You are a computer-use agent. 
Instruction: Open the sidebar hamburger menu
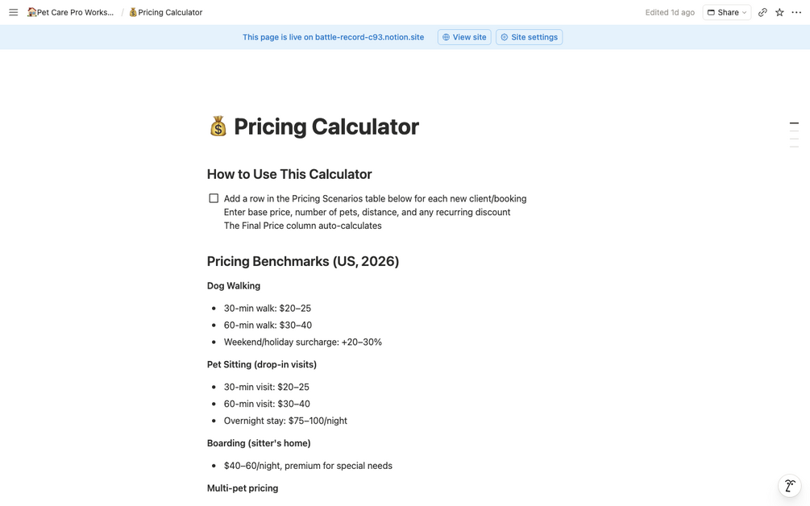pyautogui.click(x=14, y=12)
